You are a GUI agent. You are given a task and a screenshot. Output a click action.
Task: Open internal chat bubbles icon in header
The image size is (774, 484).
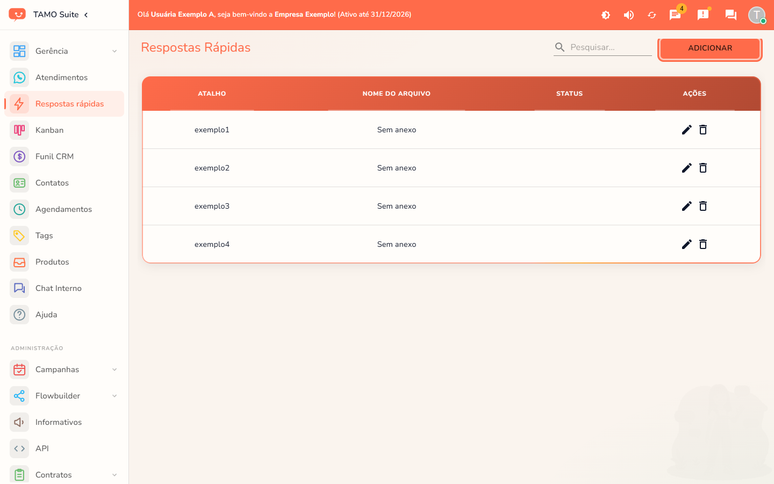coord(731,15)
